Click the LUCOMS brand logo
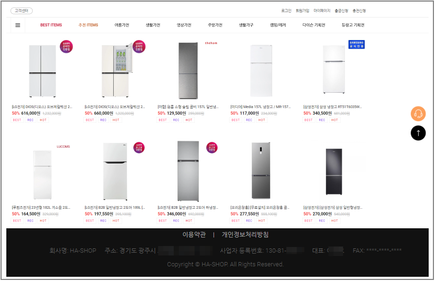The width and height of the screenshot is (435, 281). pos(63,147)
